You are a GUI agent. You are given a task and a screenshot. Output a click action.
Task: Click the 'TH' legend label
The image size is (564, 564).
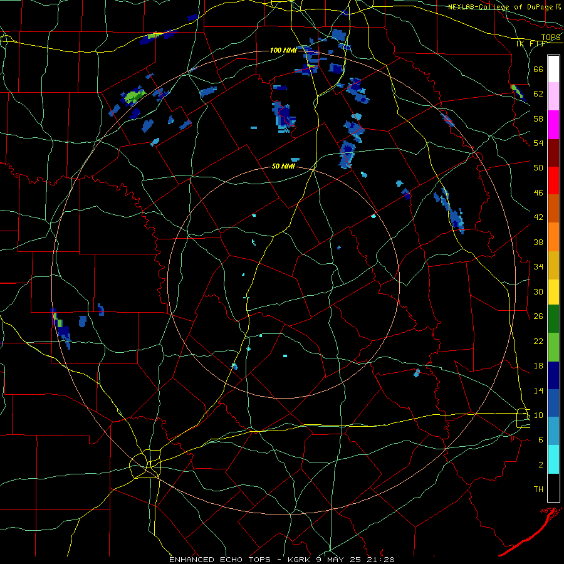pyautogui.click(x=538, y=489)
